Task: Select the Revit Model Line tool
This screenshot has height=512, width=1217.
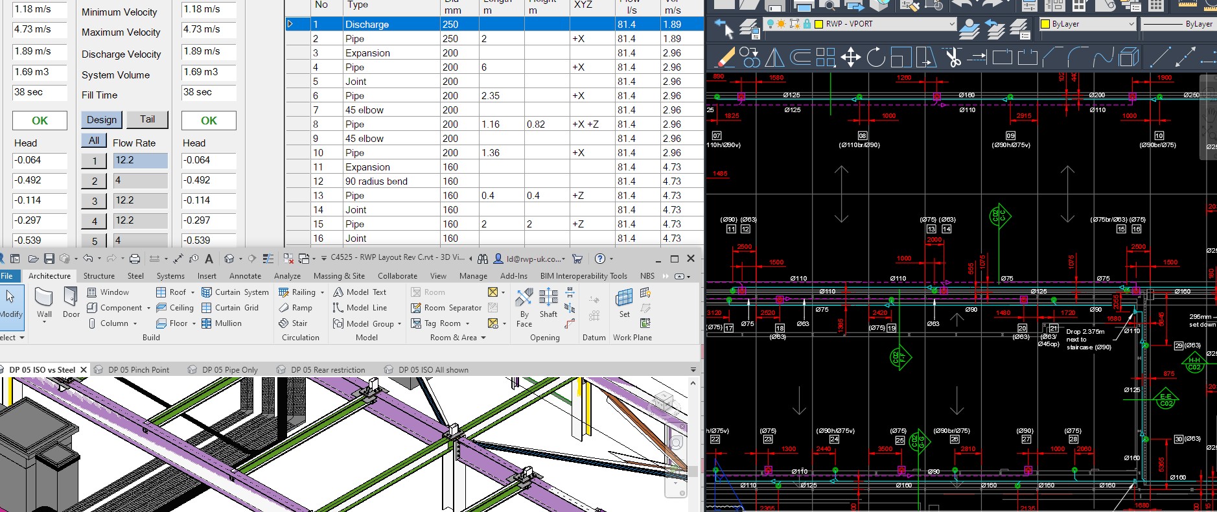Action: (360, 308)
